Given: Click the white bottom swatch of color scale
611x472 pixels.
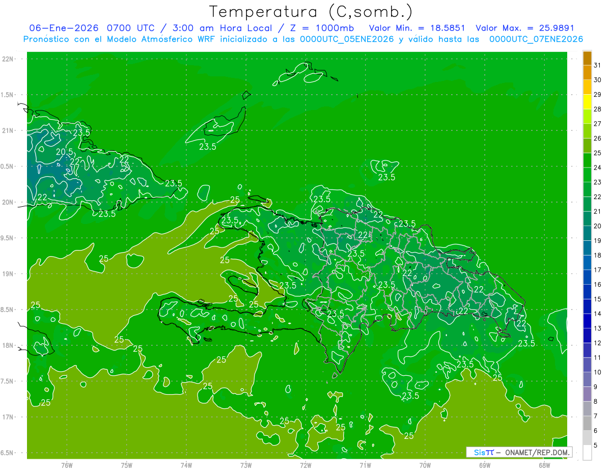Looking at the screenshot, I should [x=587, y=453].
